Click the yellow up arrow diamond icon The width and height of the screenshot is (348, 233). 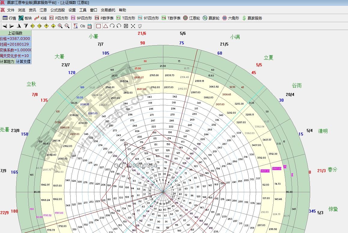46,26
